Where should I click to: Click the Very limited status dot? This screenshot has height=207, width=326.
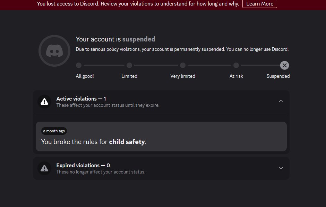[x=183, y=65]
